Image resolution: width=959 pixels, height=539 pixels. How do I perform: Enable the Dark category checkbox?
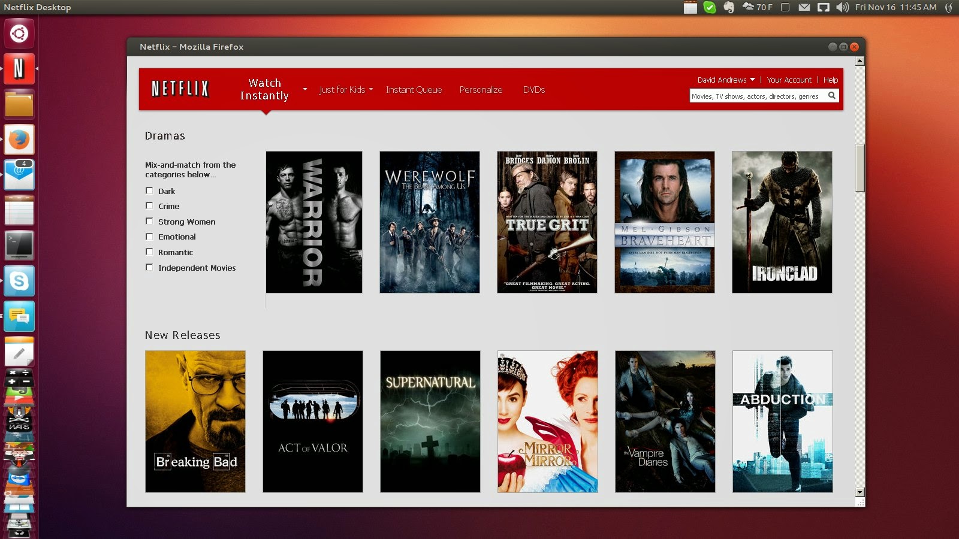(x=149, y=191)
